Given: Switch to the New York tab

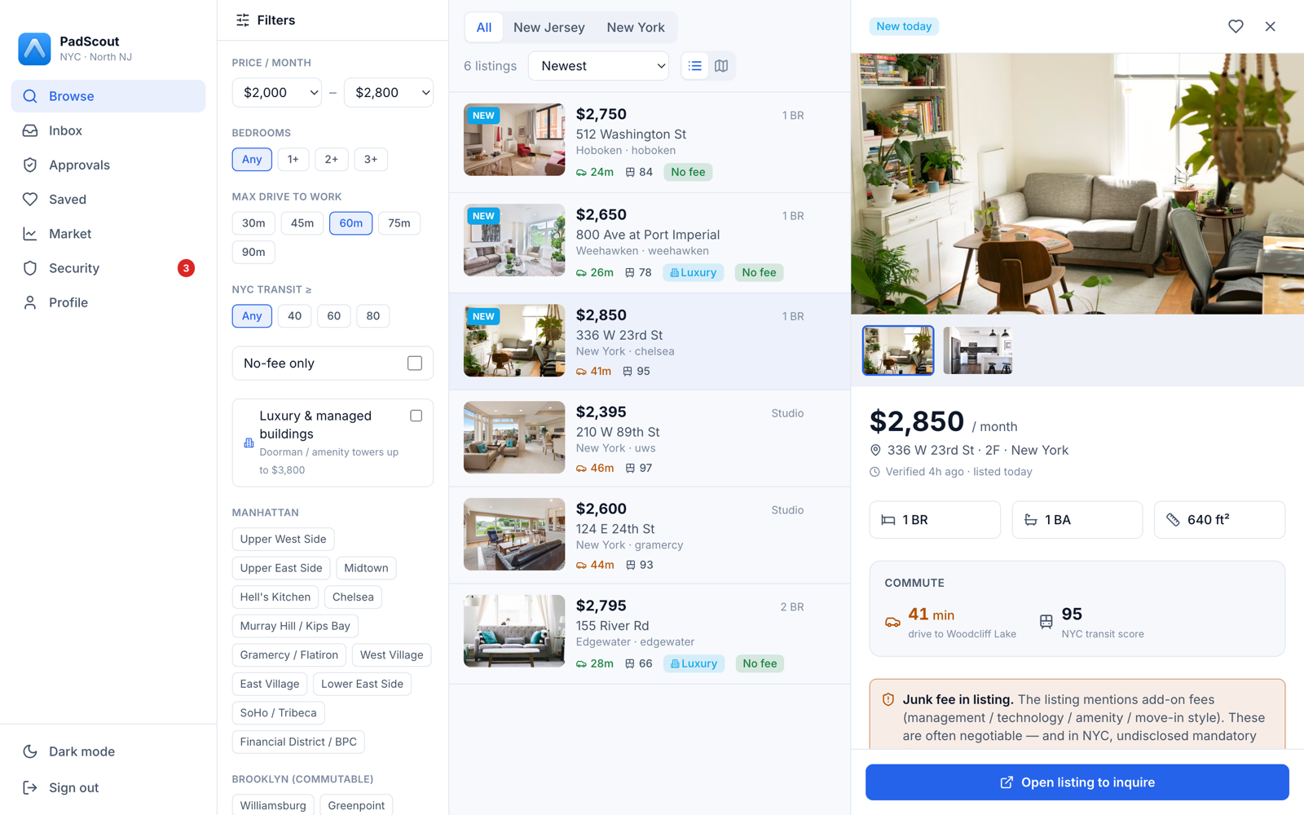Looking at the screenshot, I should [636, 28].
